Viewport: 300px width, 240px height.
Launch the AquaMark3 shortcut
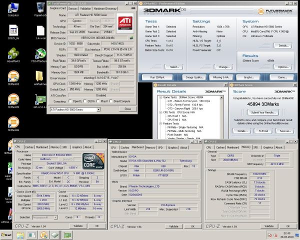pyautogui.click(x=13, y=55)
